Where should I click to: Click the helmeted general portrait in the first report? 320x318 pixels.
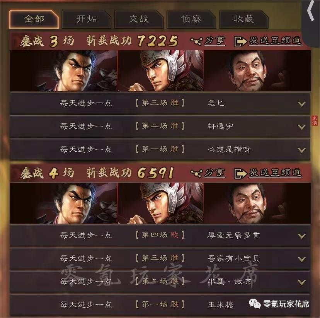[161, 71]
